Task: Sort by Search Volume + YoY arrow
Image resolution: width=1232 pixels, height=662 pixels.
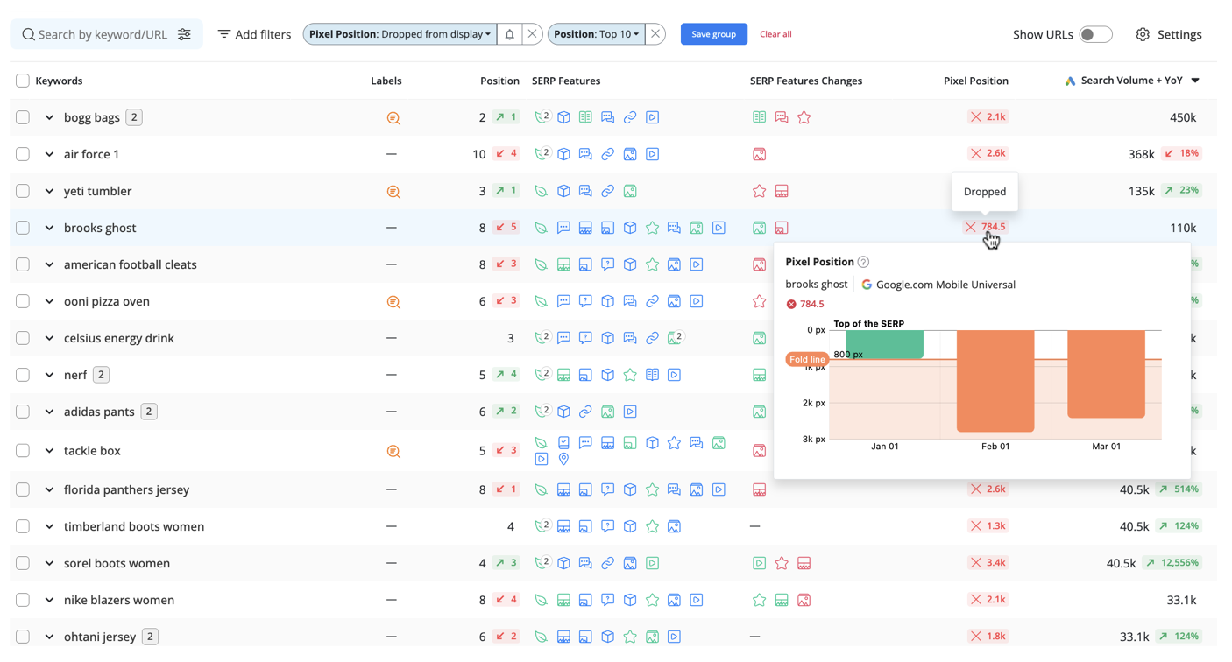Action: click(x=1195, y=81)
